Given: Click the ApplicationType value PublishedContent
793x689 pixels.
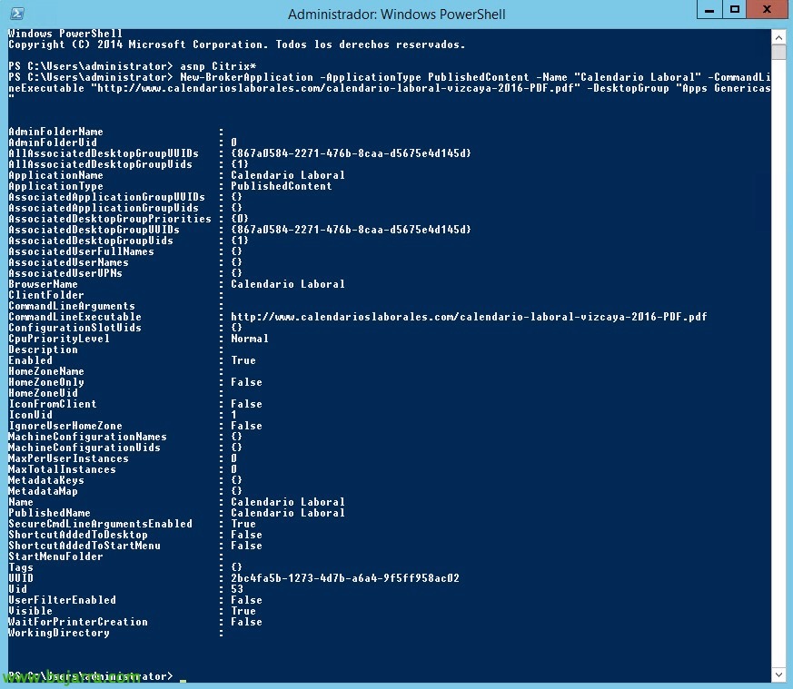Looking at the screenshot, I should point(281,186).
